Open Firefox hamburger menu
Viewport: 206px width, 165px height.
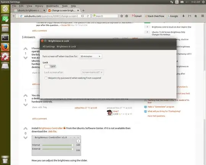point(203,16)
